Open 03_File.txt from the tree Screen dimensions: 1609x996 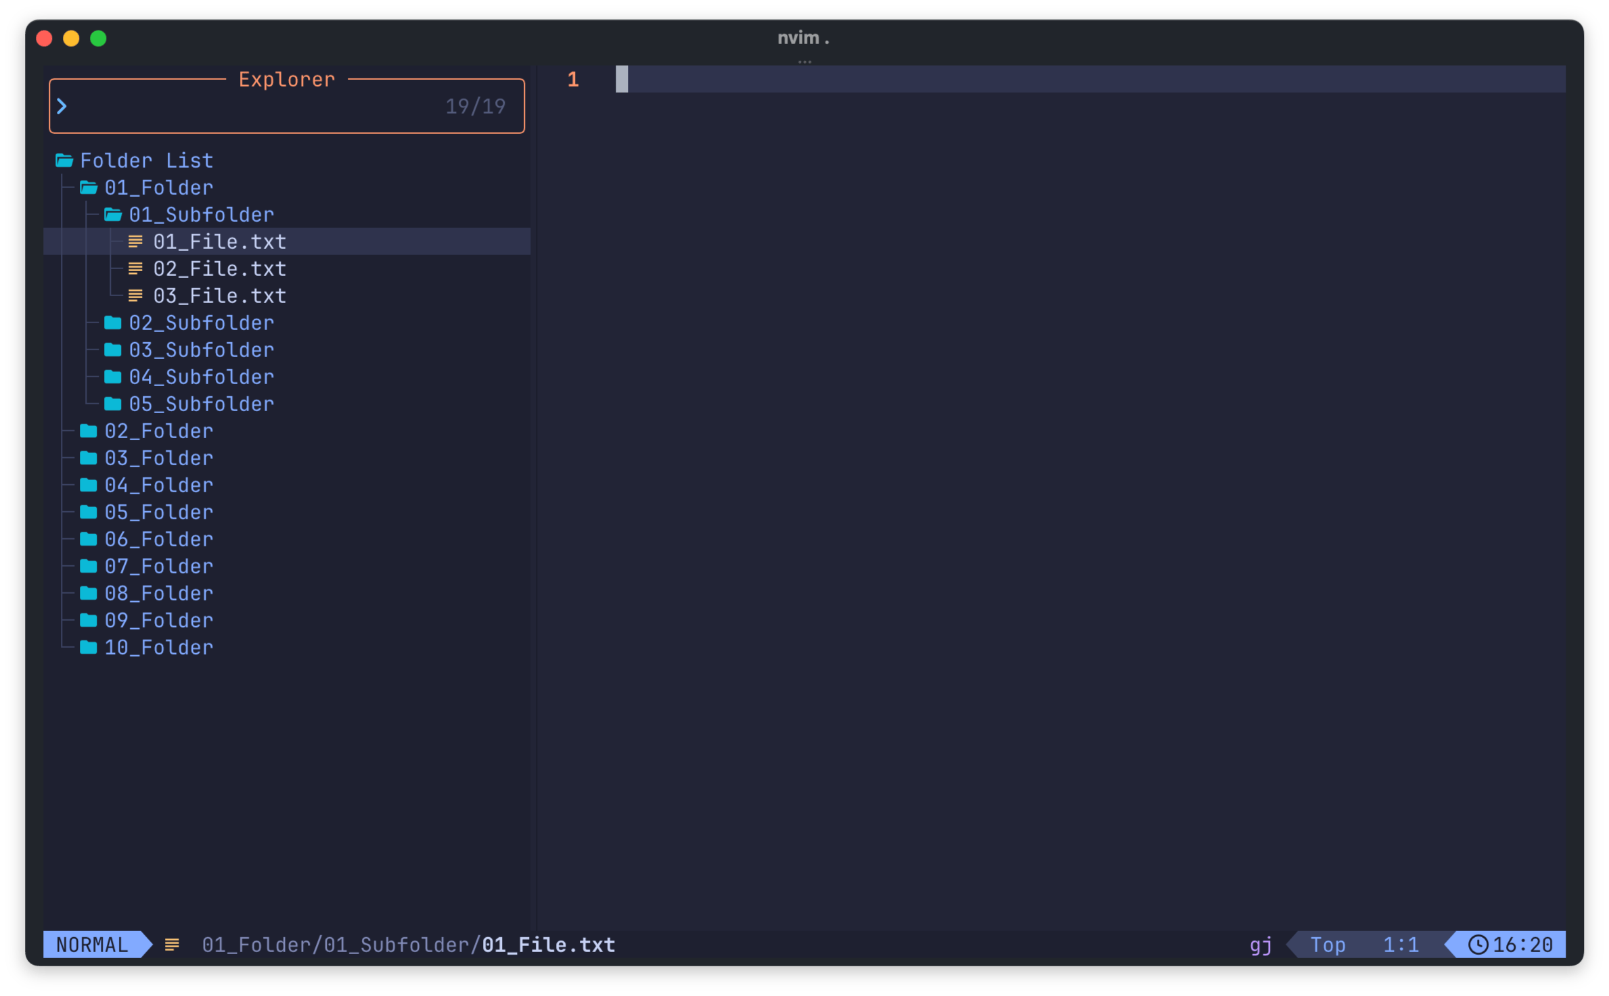(x=219, y=295)
